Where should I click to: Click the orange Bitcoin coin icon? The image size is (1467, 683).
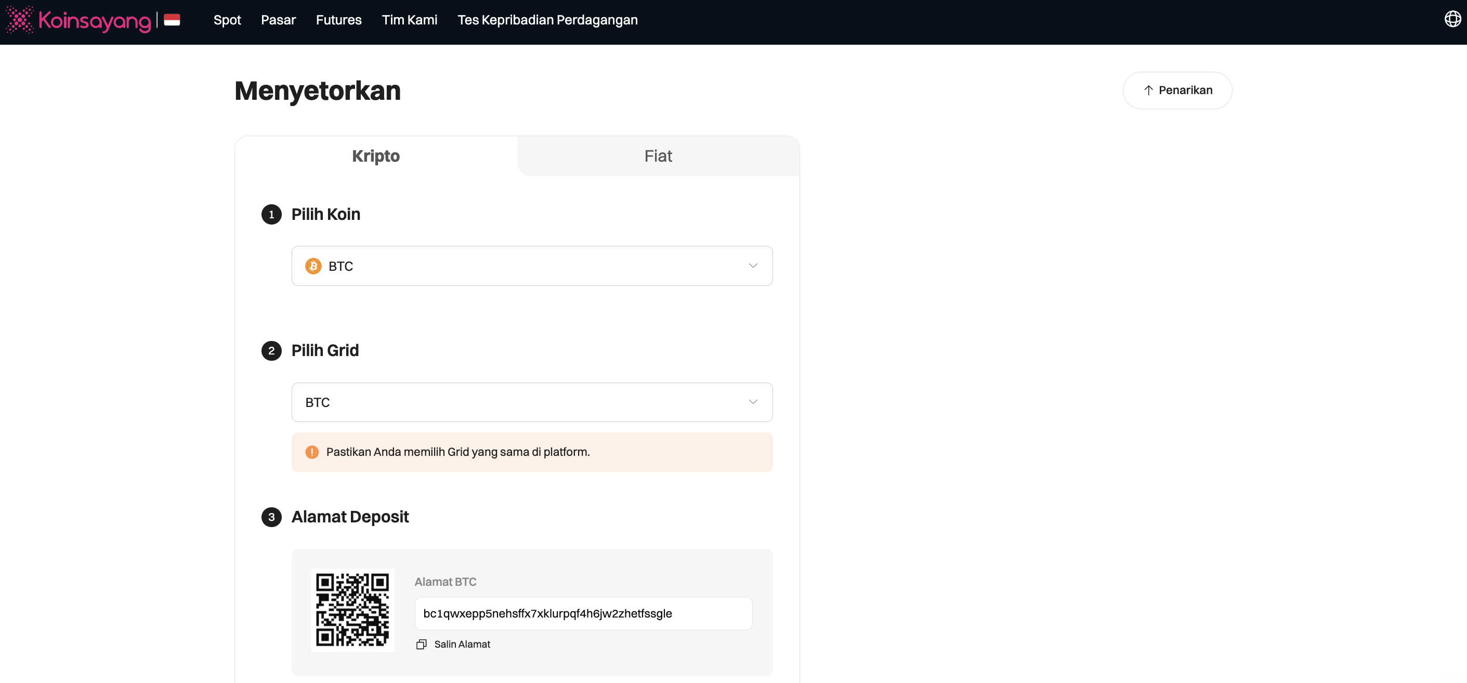point(313,266)
